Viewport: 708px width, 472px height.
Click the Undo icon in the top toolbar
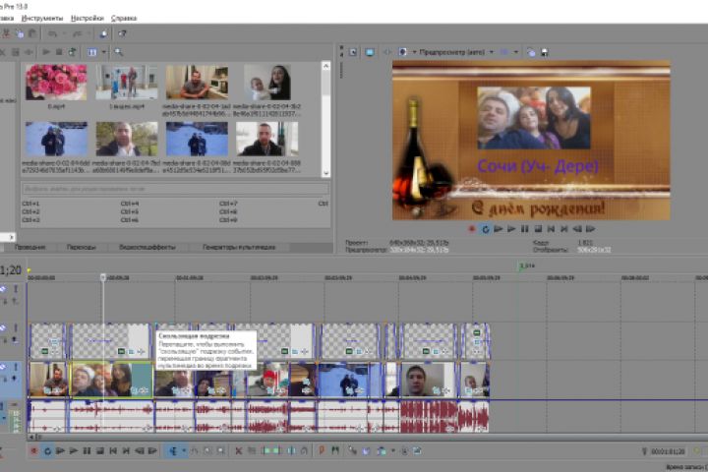tap(52, 33)
